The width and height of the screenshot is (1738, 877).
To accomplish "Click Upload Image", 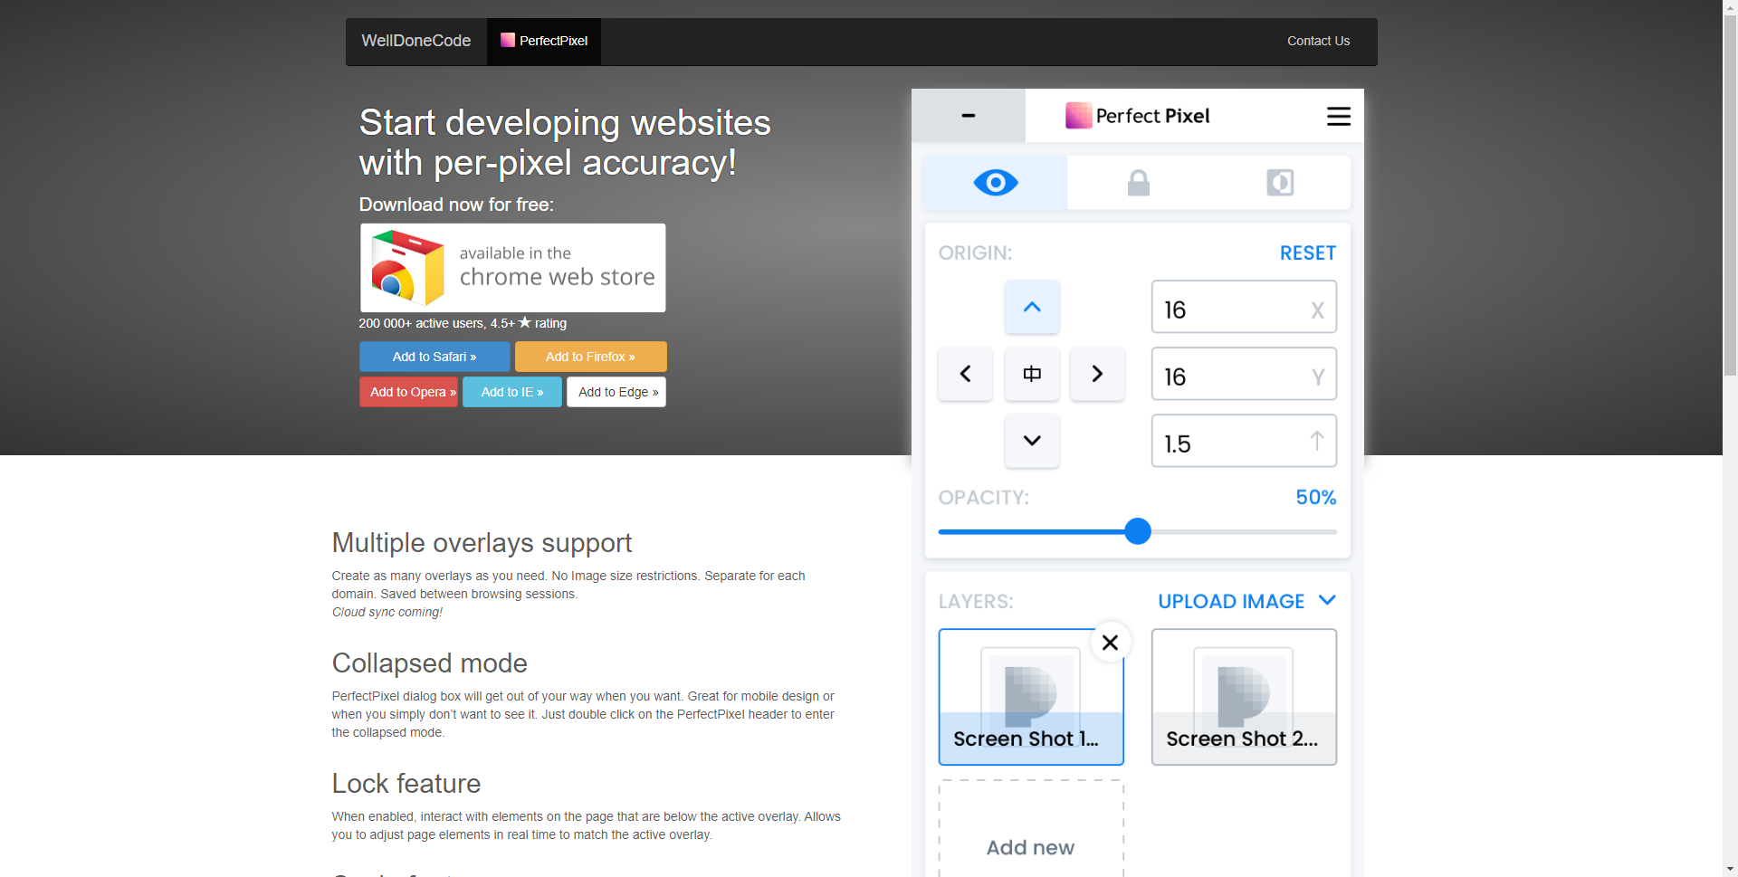I will click(x=1231, y=602).
